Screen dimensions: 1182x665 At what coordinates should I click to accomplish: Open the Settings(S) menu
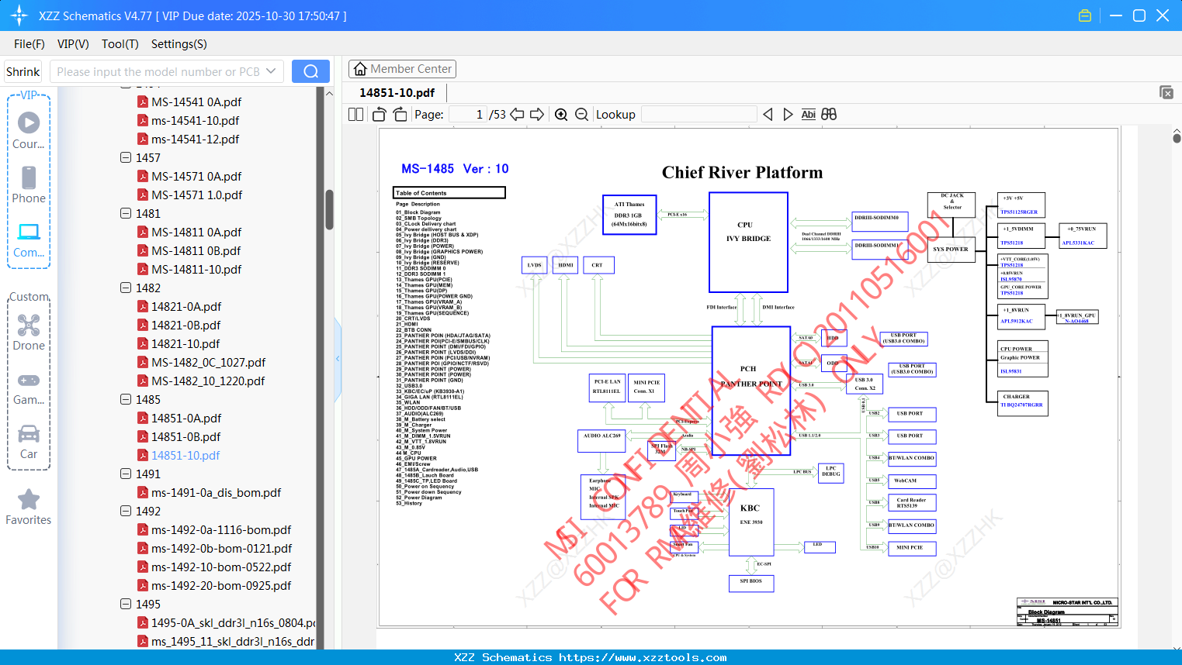click(x=179, y=44)
